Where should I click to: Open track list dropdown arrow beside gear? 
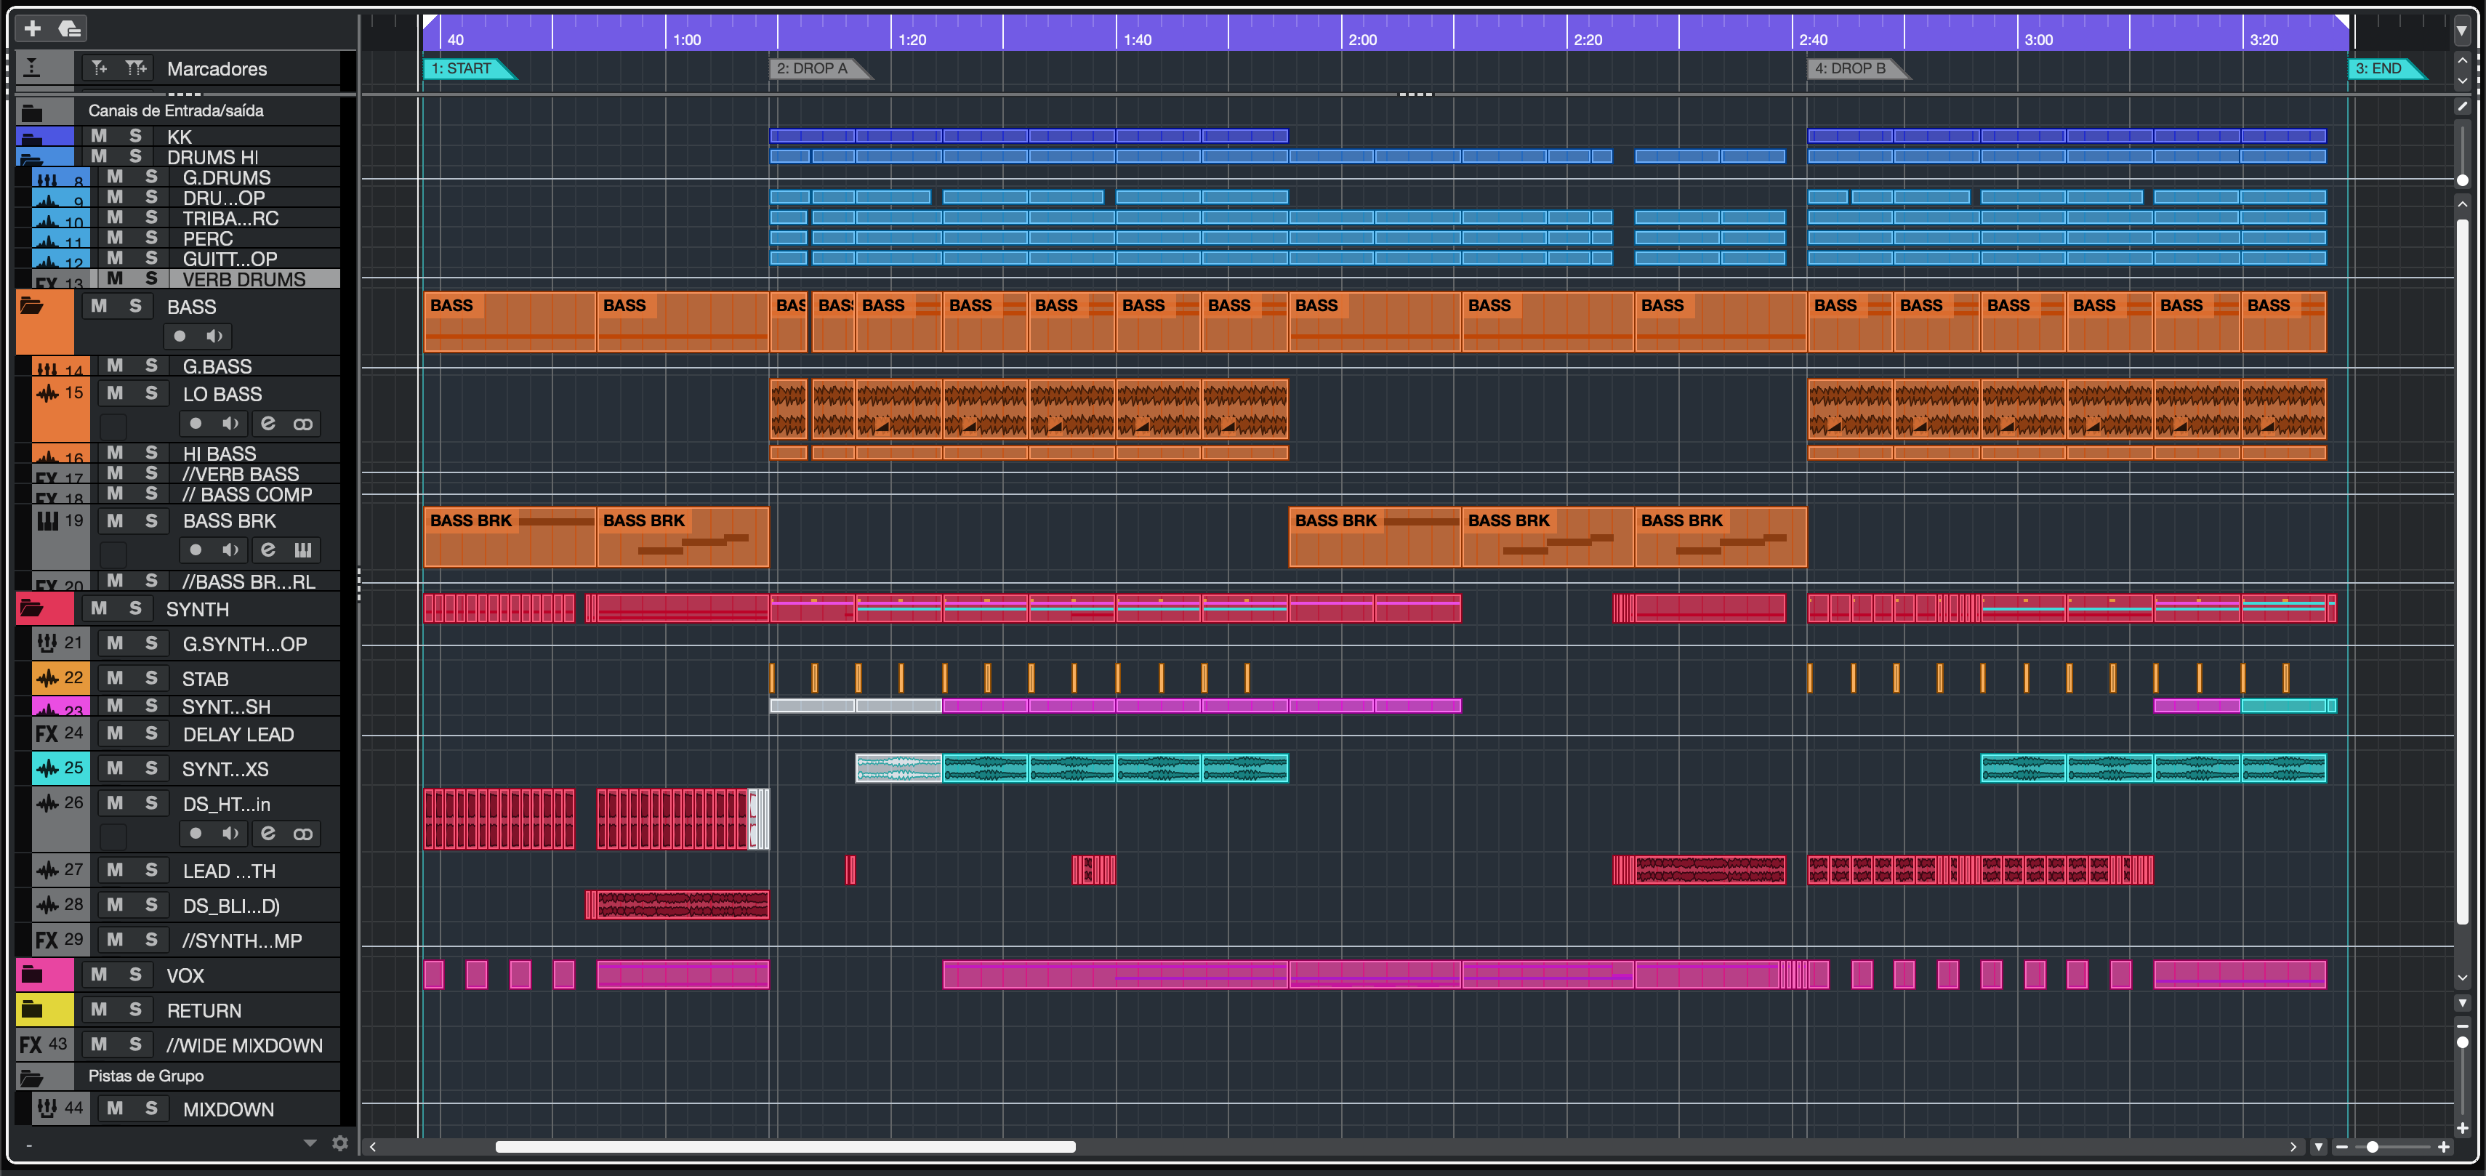click(310, 1143)
